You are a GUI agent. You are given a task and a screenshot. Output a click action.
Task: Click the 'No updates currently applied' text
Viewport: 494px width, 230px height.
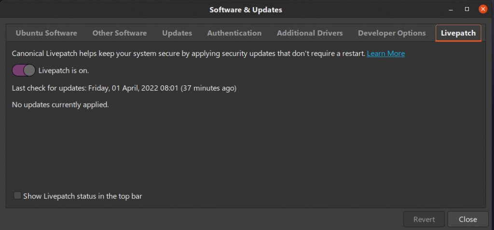[60, 105]
